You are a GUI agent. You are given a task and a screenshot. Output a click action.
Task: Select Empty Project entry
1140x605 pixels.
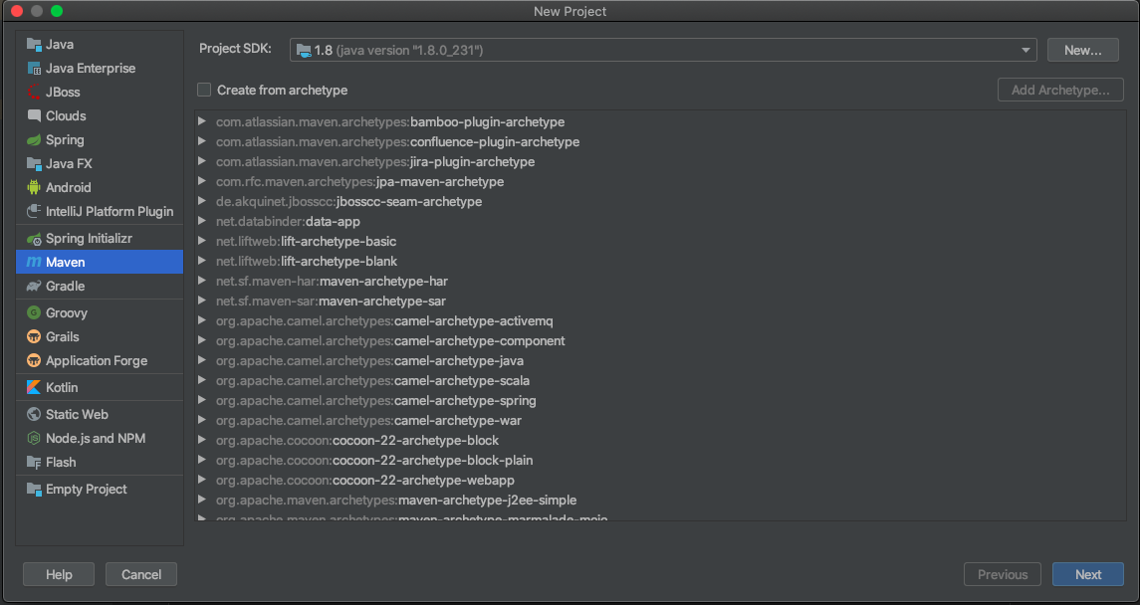(100, 489)
